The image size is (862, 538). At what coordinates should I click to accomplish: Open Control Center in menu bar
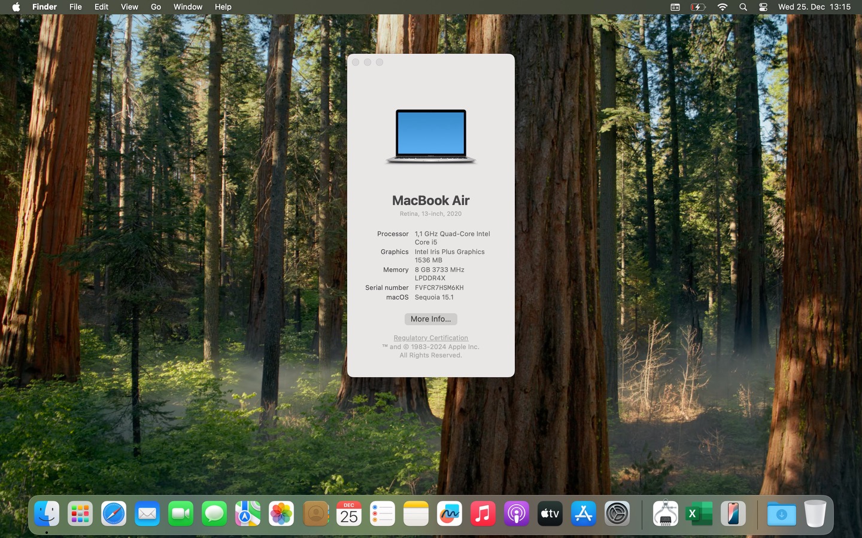pyautogui.click(x=763, y=7)
